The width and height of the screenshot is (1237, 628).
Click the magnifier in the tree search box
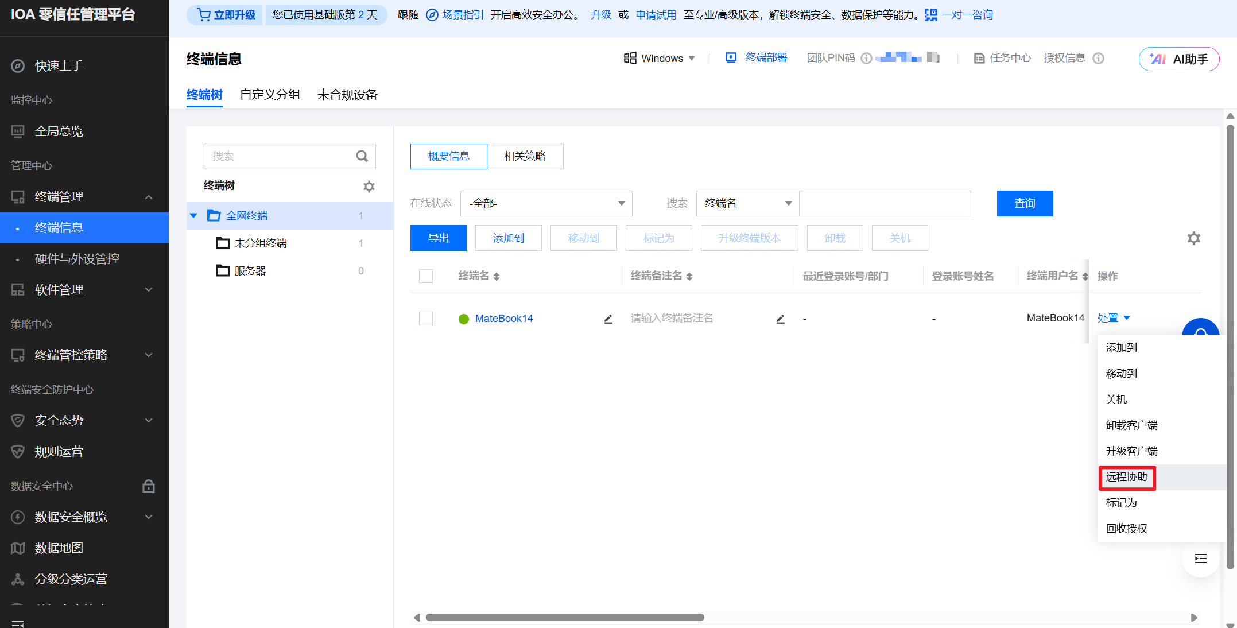tap(362, 156)
